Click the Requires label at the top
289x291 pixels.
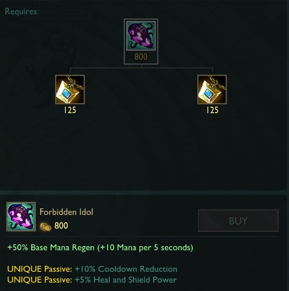(x=22, y=11)
